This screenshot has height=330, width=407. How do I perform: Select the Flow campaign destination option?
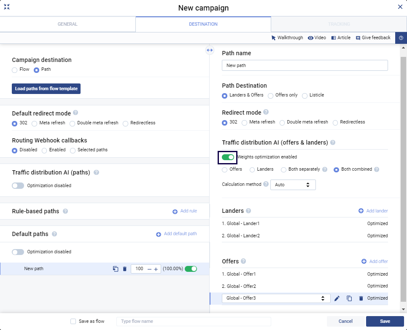[15, 70]
